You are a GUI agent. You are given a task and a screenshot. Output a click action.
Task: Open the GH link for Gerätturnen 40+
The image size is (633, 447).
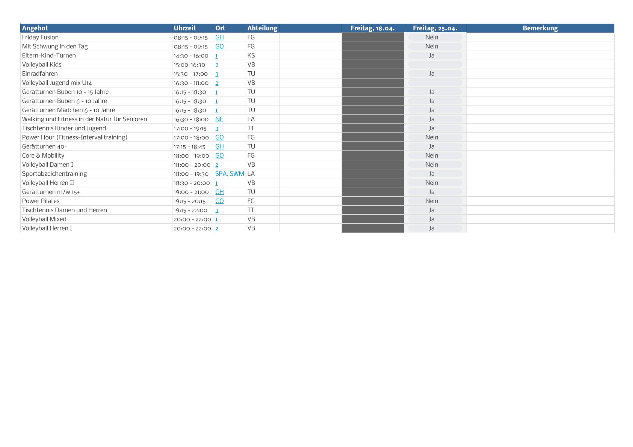point(219,146)
